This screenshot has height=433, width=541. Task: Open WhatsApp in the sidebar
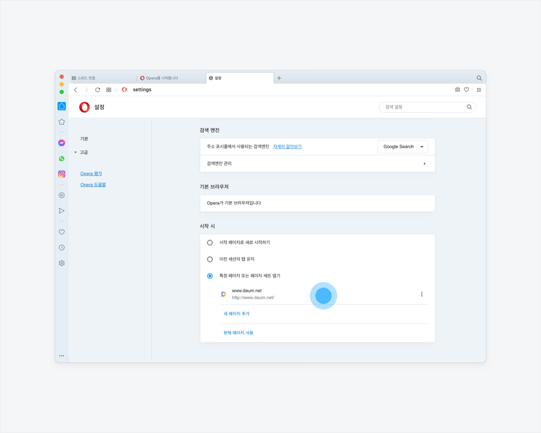click(x=62, y=159)
